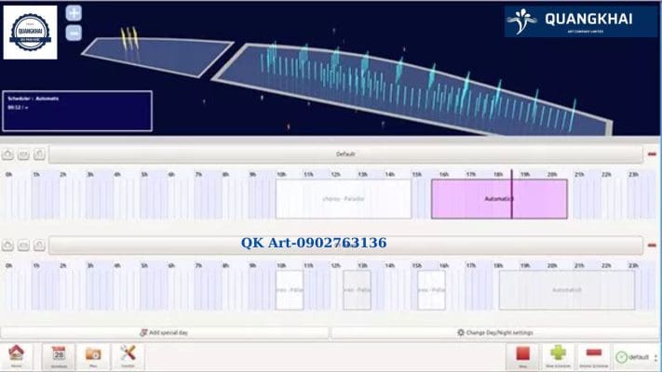This screenshot has height=372, width=662.
Task: Change Day/Night settings
Action: [x=495, y=333]
